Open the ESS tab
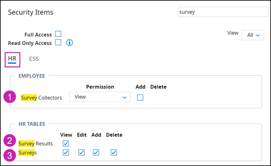The image size is (271, 166). [x=34, y=59]
